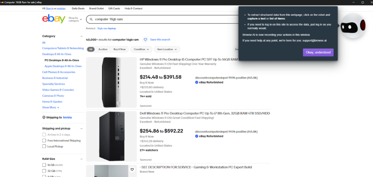This screenshot has width=373, height=177.
Task: Select the All listings tab
Action: coord(91,49)
